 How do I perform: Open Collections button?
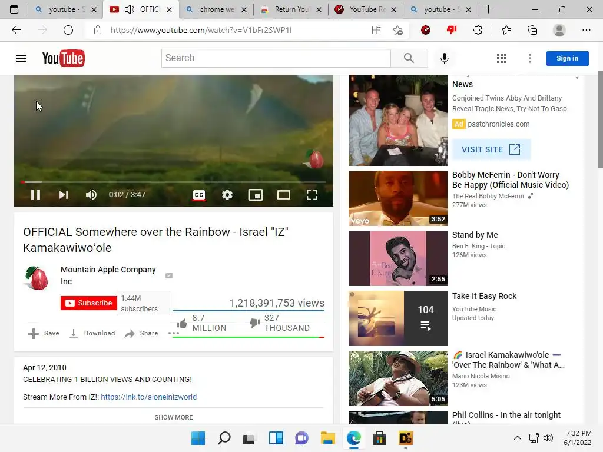pyautogui.click(x=532, y=30)
